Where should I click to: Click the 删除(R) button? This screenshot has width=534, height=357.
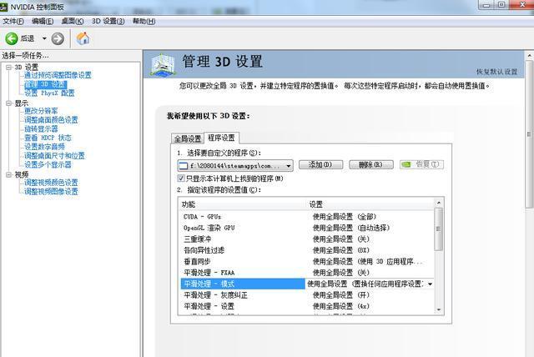(370, 164)
